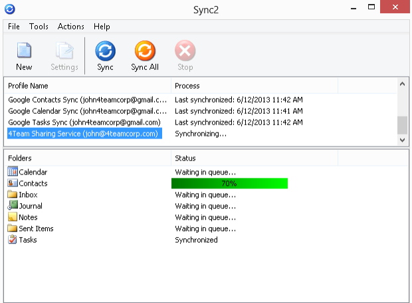Maximize the Sync2 window
Screen dimensions: 412x303
coord(371,7)
